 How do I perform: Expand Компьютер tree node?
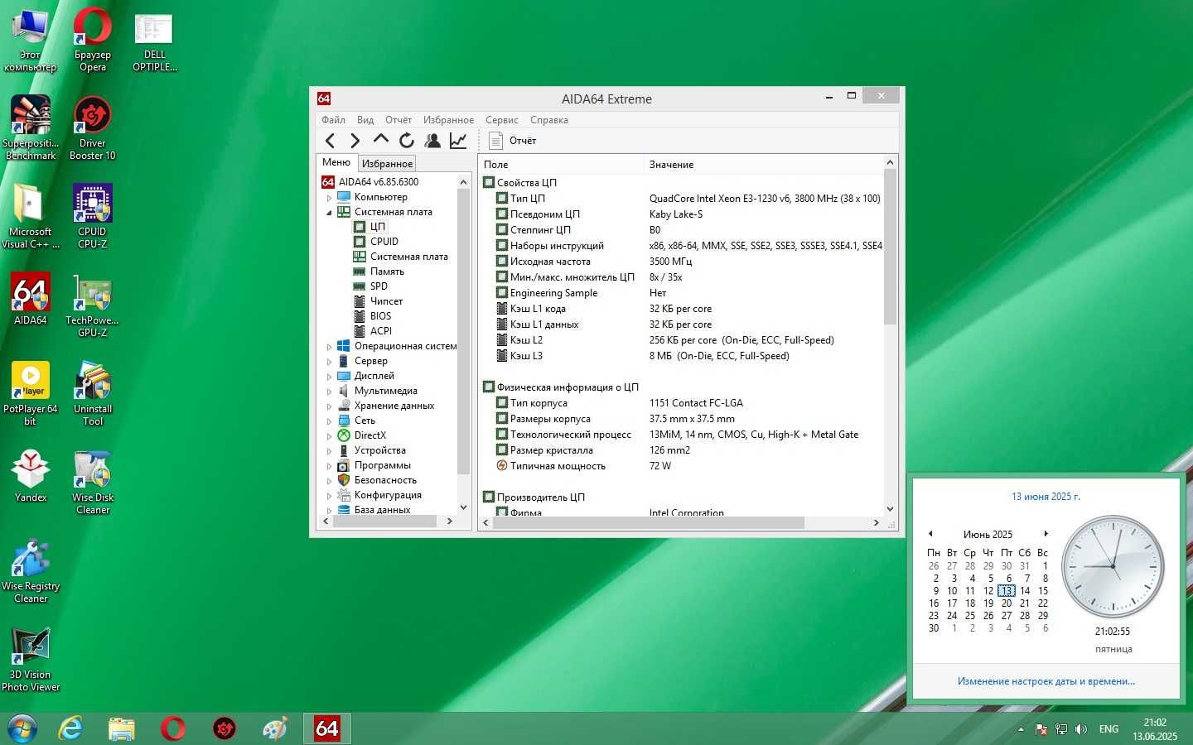coord(329,198)
